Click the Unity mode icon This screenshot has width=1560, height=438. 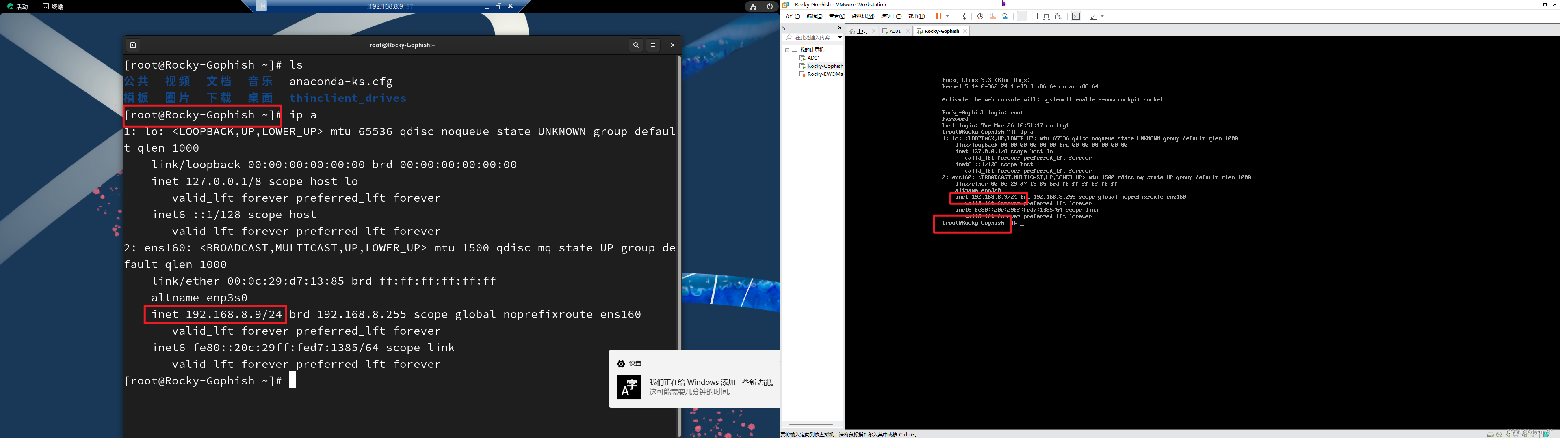pyautogui.click(x=1059, y=16)
